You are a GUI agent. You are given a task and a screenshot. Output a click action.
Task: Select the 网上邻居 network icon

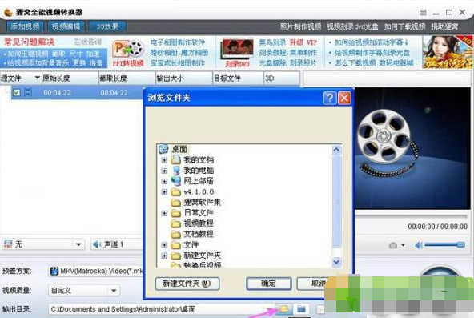coord(176,181)
